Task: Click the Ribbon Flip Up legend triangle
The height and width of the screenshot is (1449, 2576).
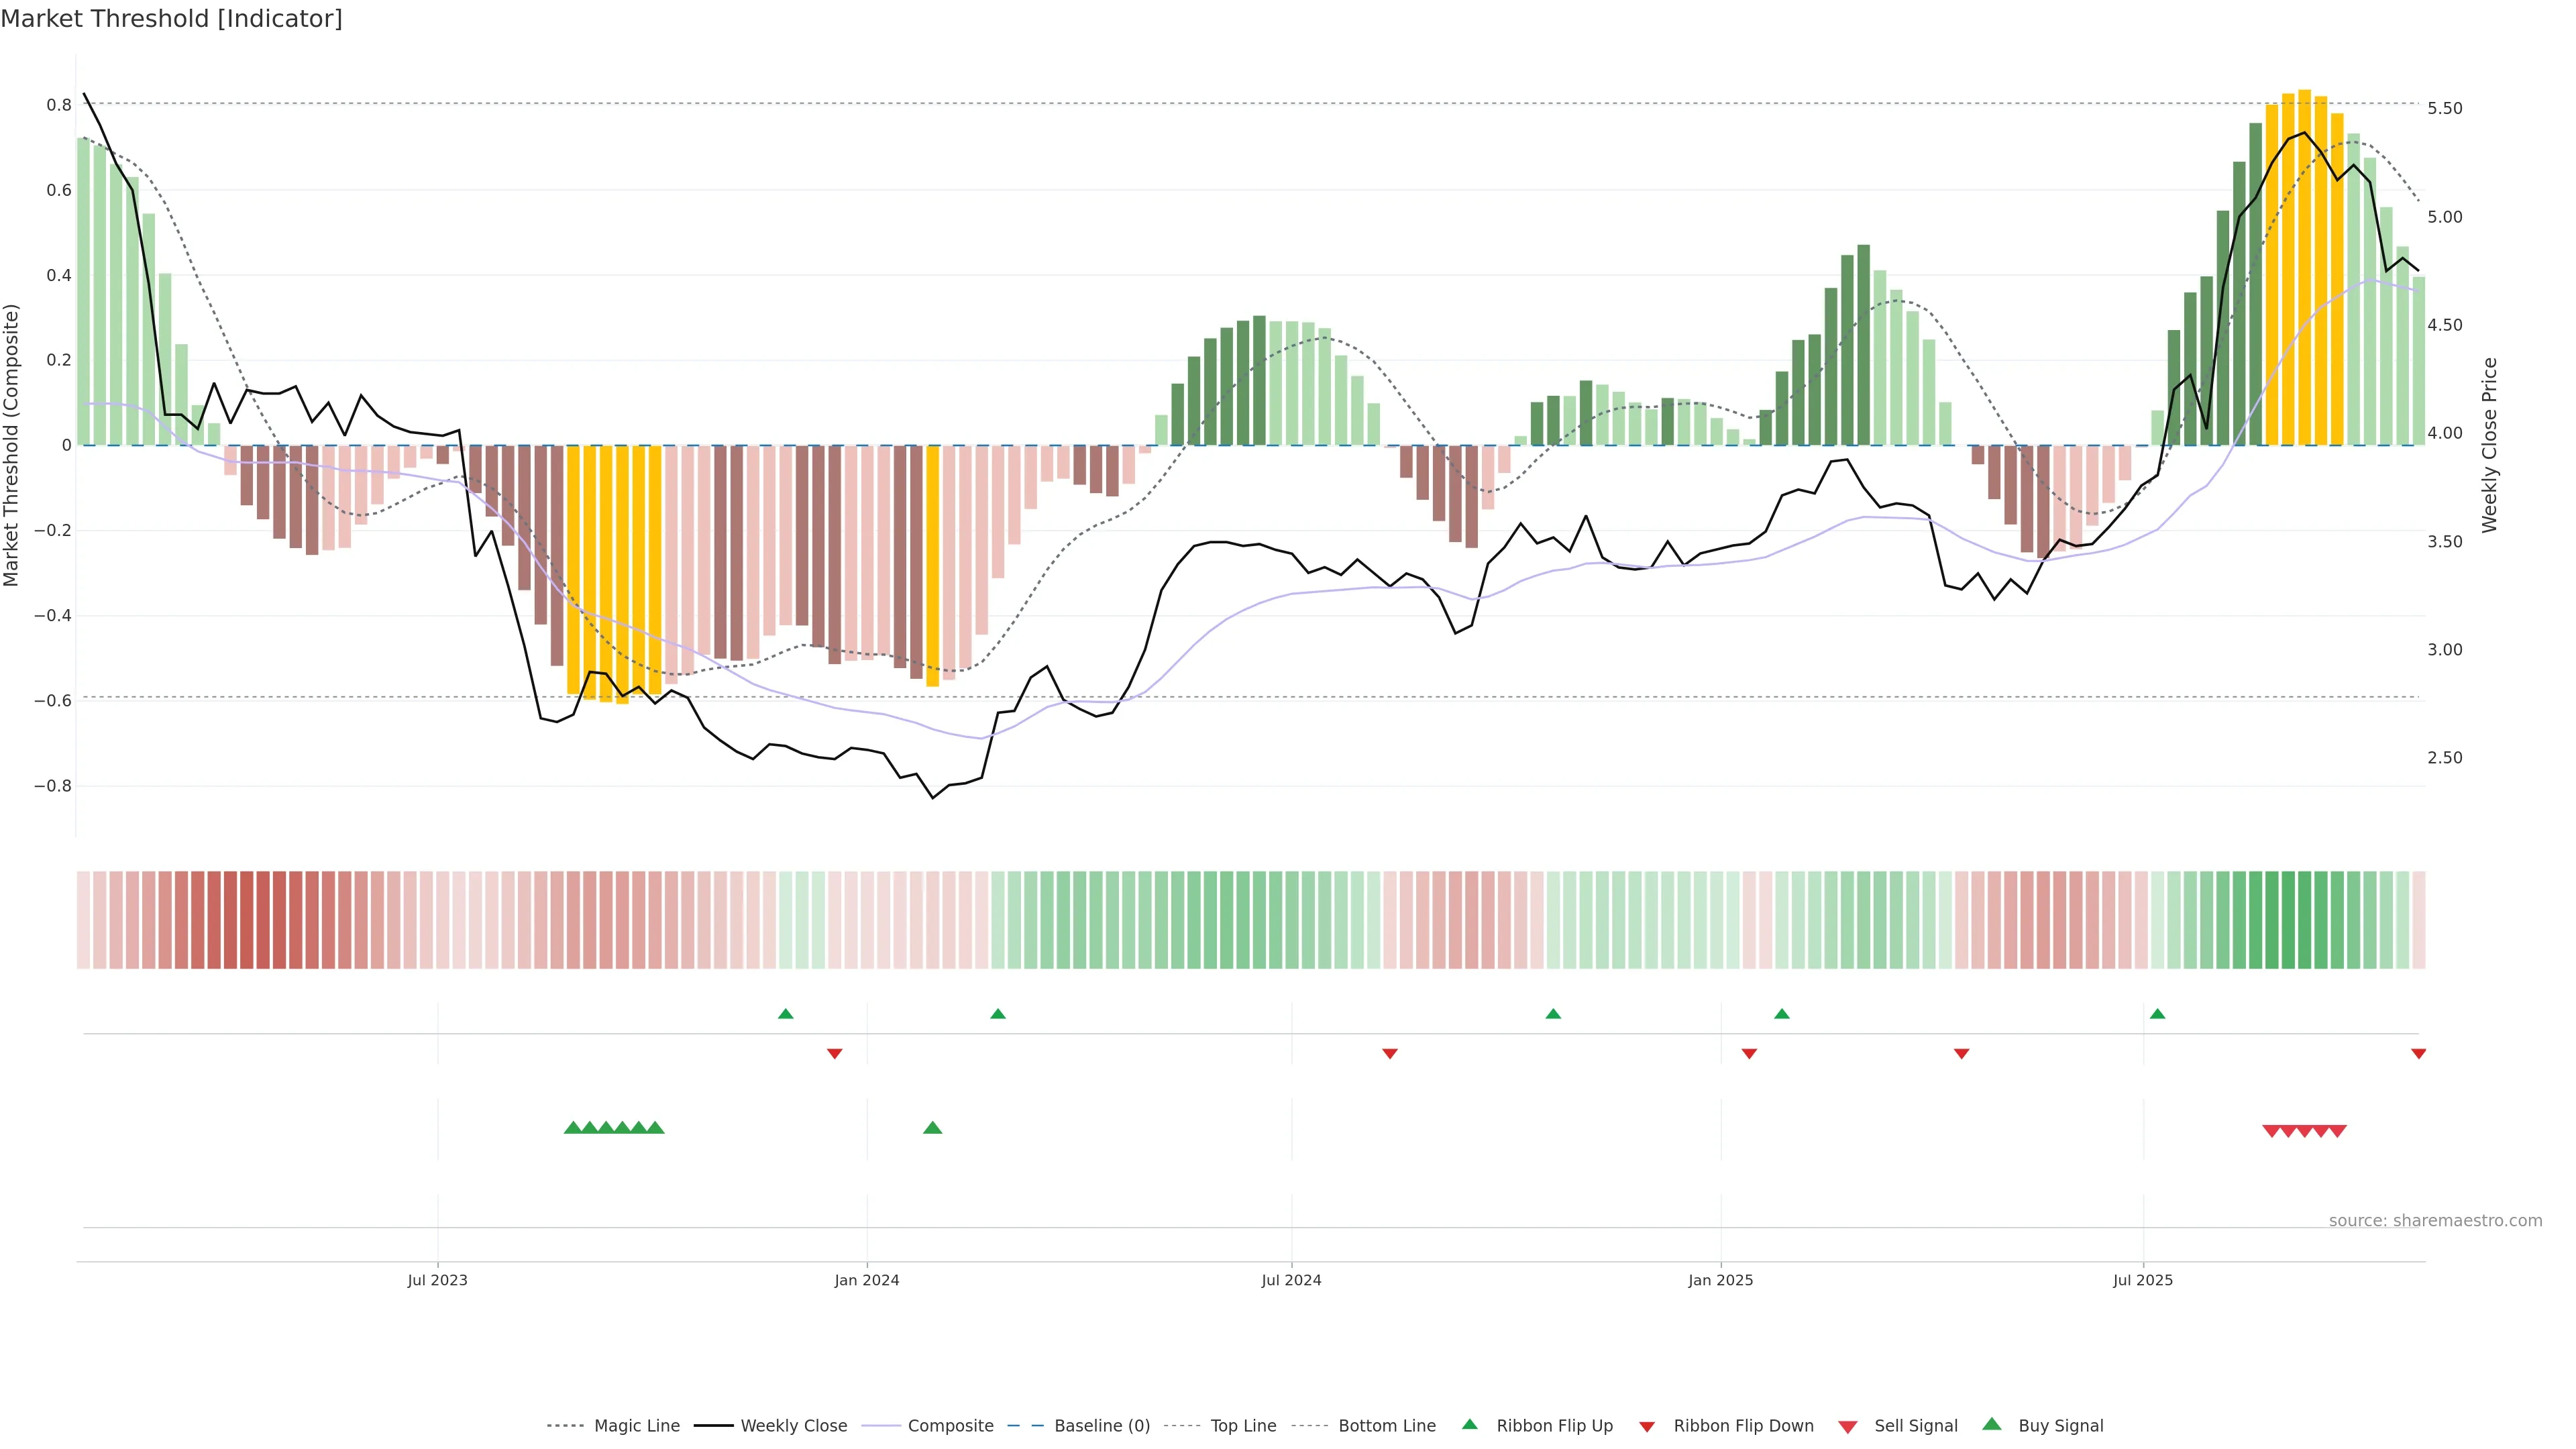Action: 1469,1424
